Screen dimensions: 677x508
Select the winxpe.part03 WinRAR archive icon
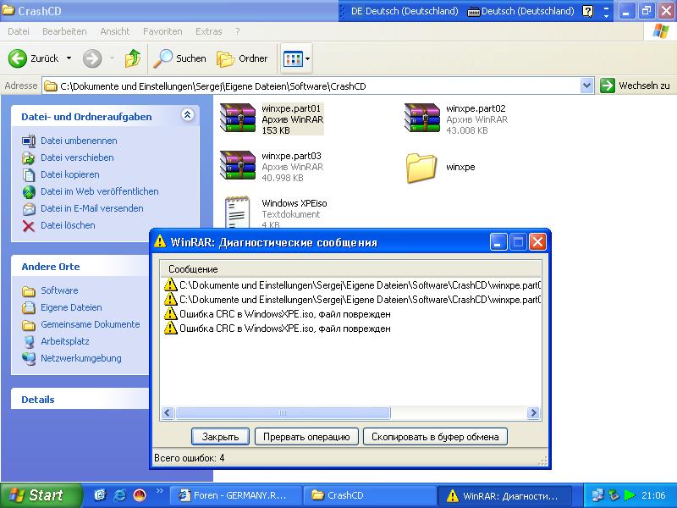238,165
